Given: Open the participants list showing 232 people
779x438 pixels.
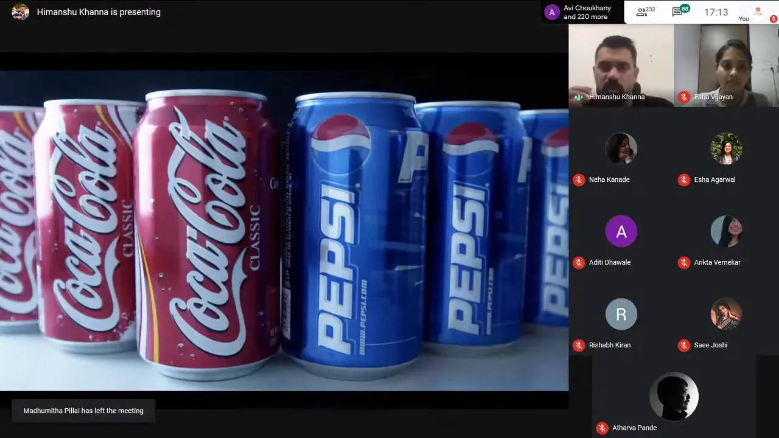Looking at the screenshot, I should click(645, 12).
